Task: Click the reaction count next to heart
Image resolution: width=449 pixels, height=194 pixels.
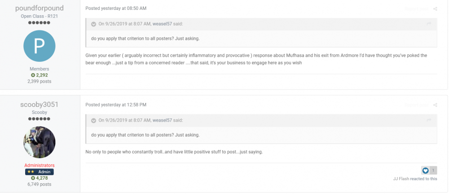Action: (433, 170)
